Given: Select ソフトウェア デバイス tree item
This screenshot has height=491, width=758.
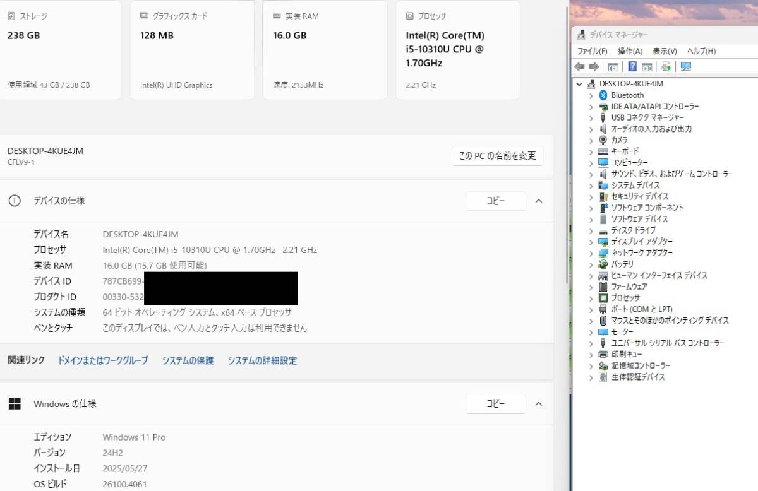Looking at the screenshot, I should 639,219.
